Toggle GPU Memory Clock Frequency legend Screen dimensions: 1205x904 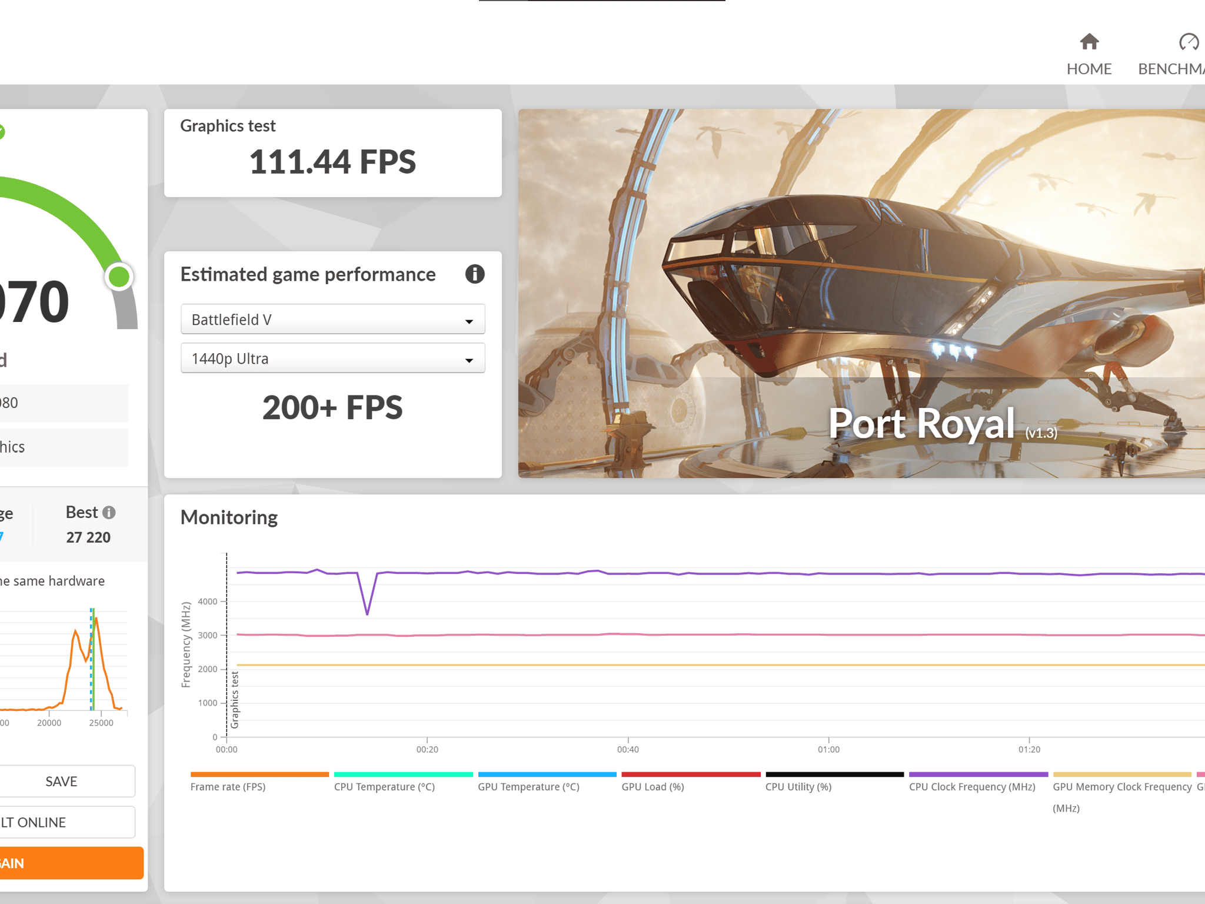click(x=1122, y=793)
